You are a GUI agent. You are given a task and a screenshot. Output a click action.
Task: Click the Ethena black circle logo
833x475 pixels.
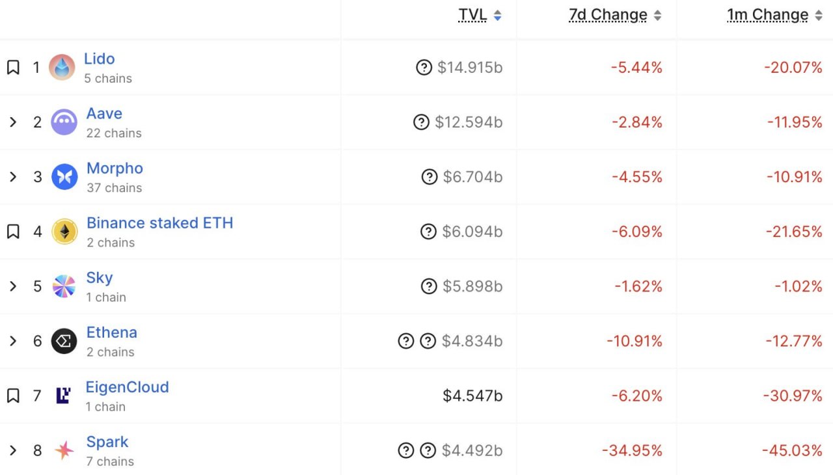64,341
